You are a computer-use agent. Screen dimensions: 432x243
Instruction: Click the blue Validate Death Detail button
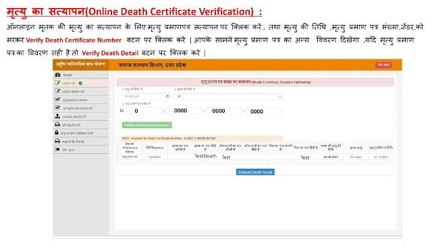click(255, 172)
